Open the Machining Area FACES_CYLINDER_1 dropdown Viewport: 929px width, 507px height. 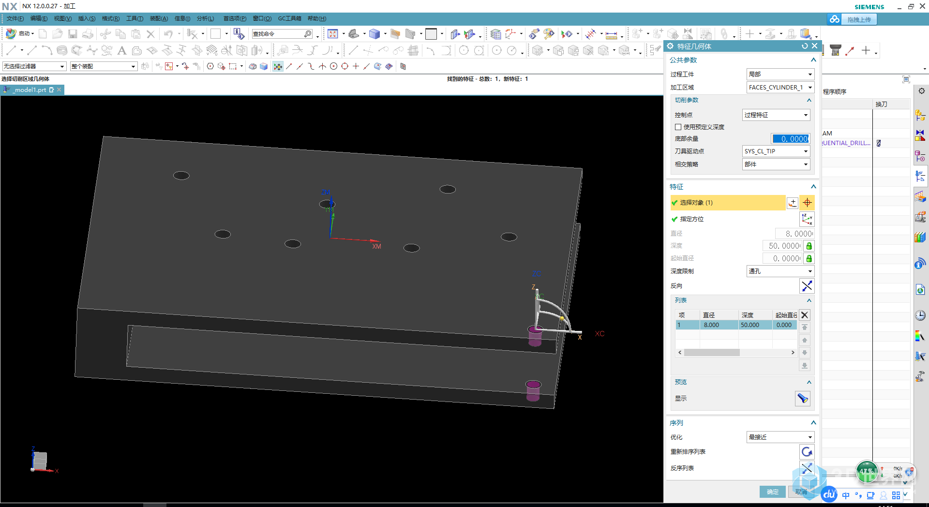click(x=780, y=87)
